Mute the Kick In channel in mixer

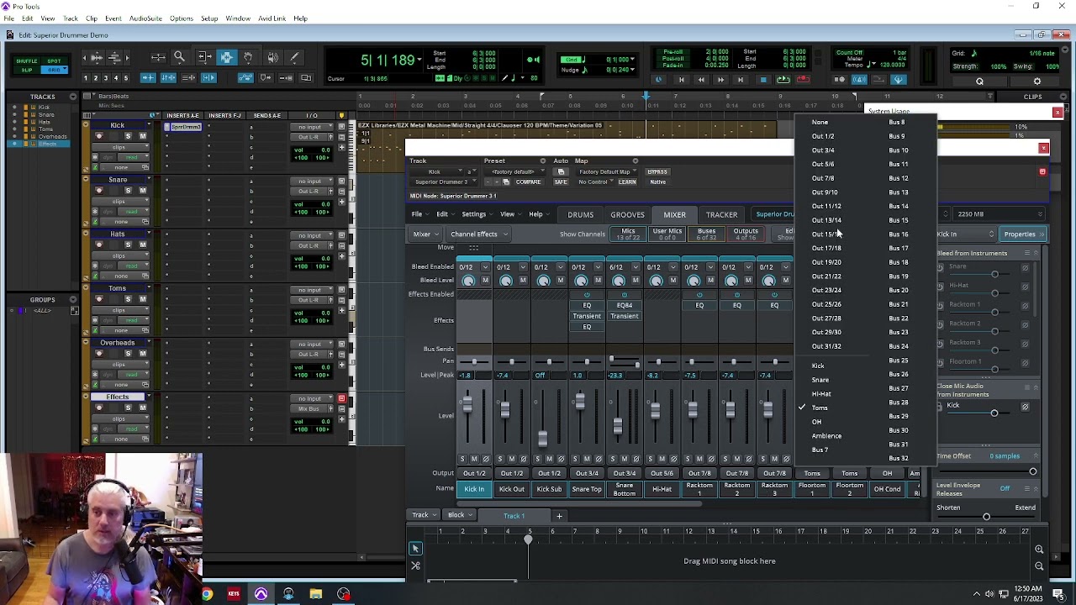click(x=474, y=459)
